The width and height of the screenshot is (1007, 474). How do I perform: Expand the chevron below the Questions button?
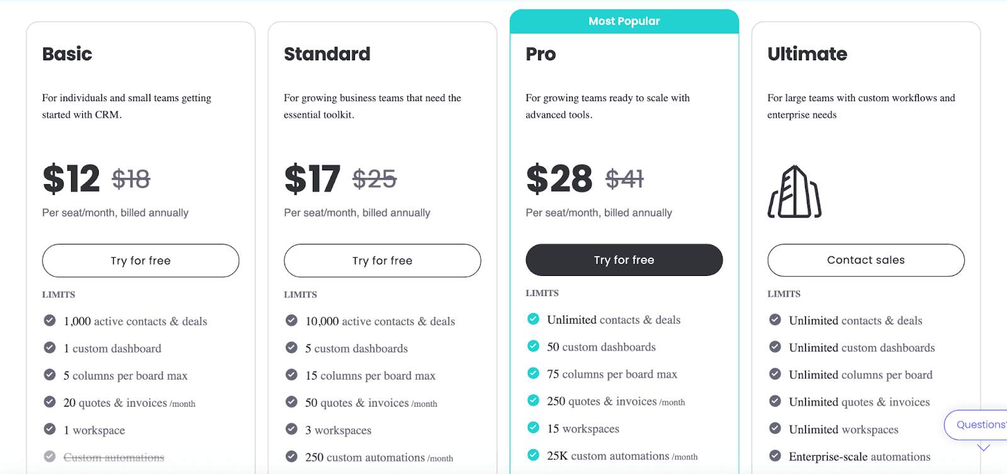pos(983,448)
